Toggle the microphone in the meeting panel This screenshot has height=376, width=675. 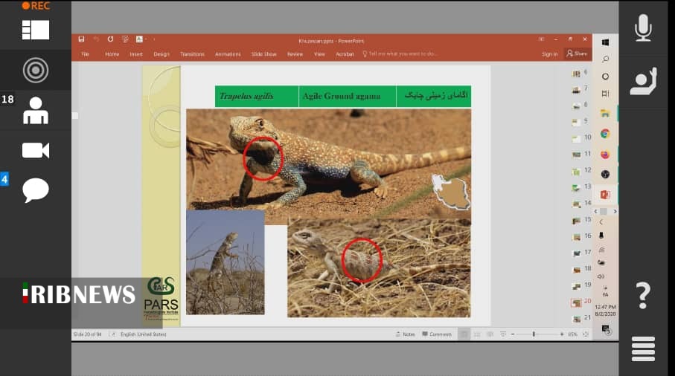pos(643,28)
